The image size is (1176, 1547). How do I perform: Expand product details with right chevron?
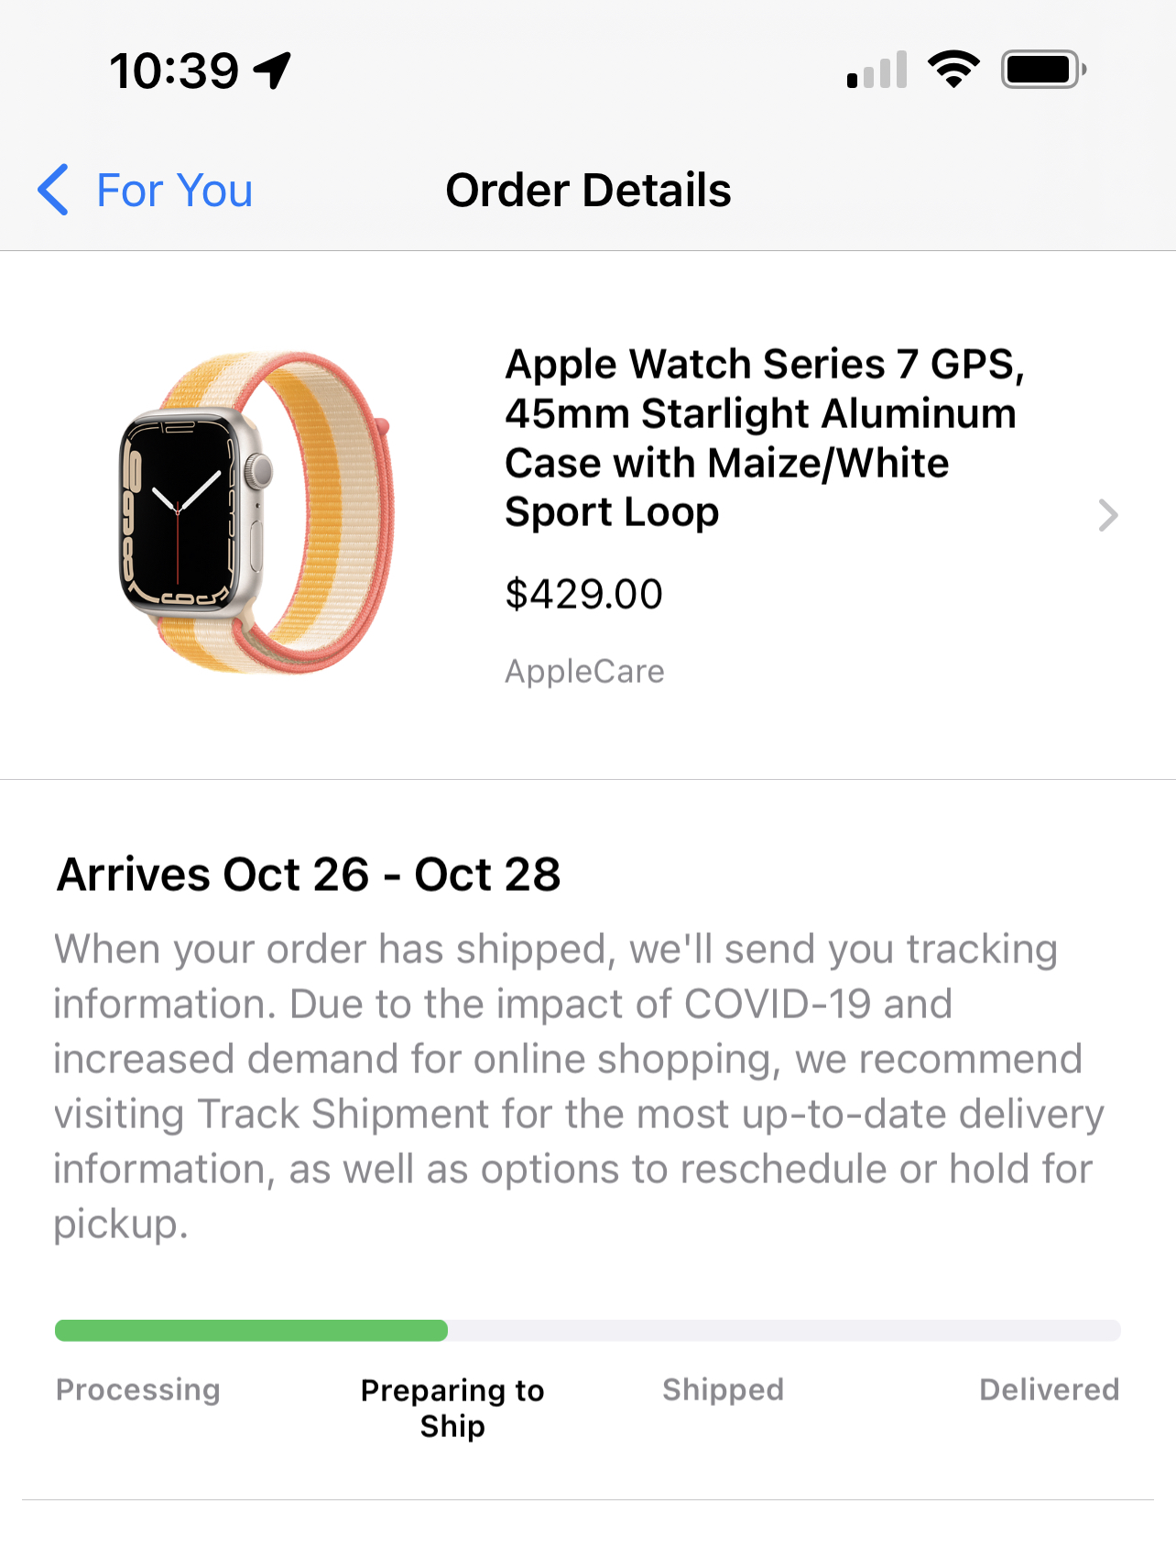[x=1108, y=515]
